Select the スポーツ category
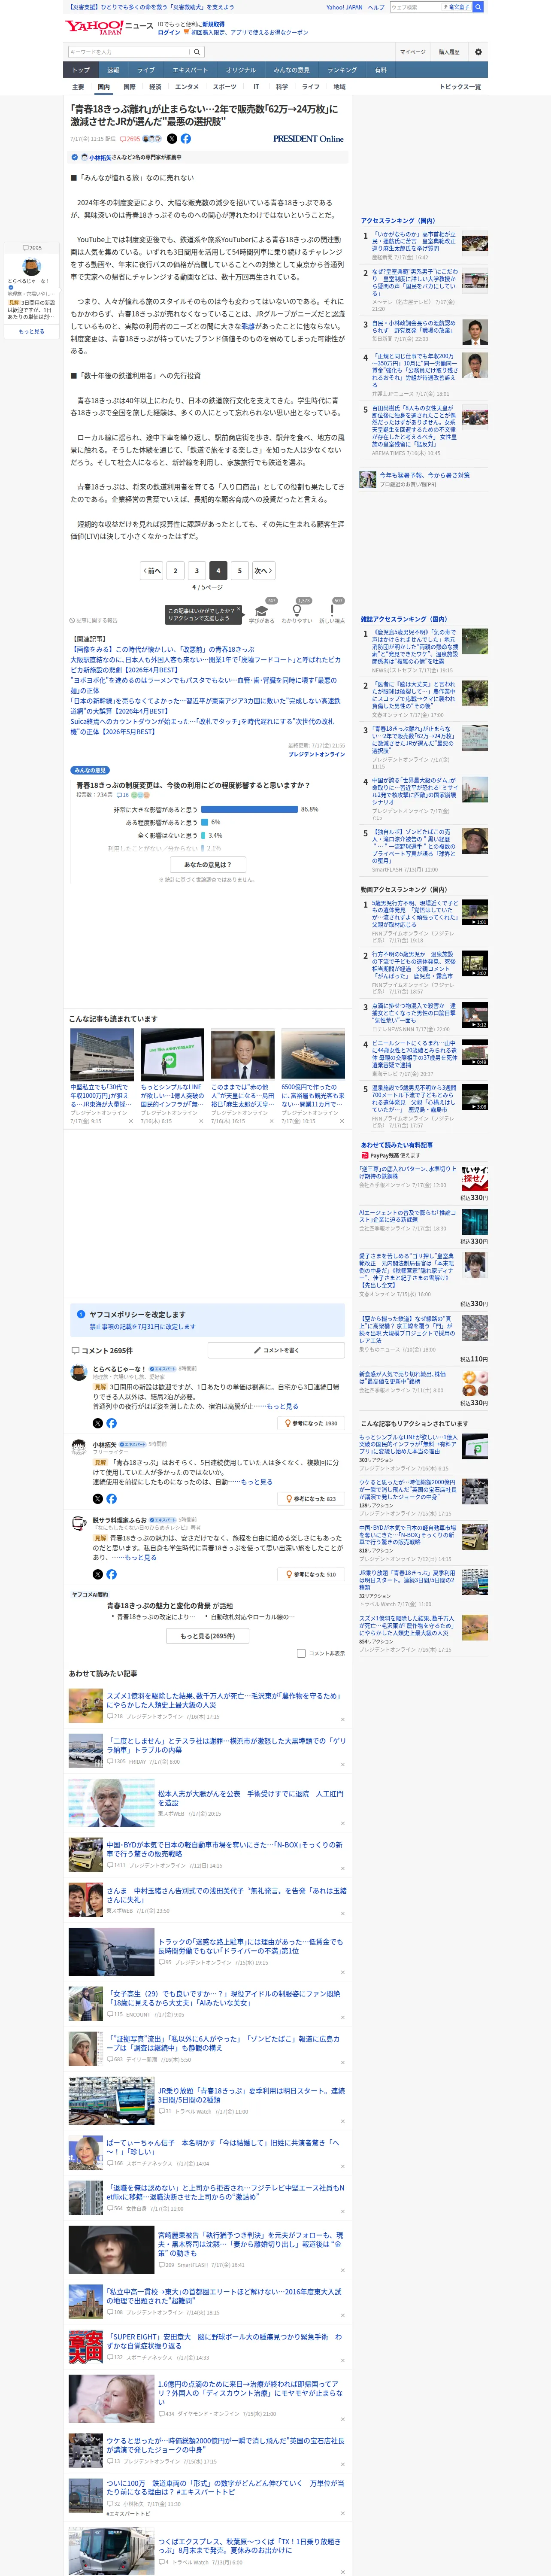Viewport: 551px width, 2576px height. coord(225,87)
